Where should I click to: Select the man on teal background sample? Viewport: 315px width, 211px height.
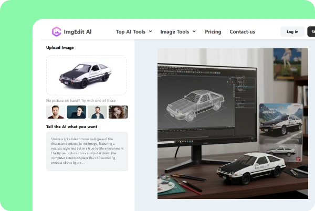point(77,112)
